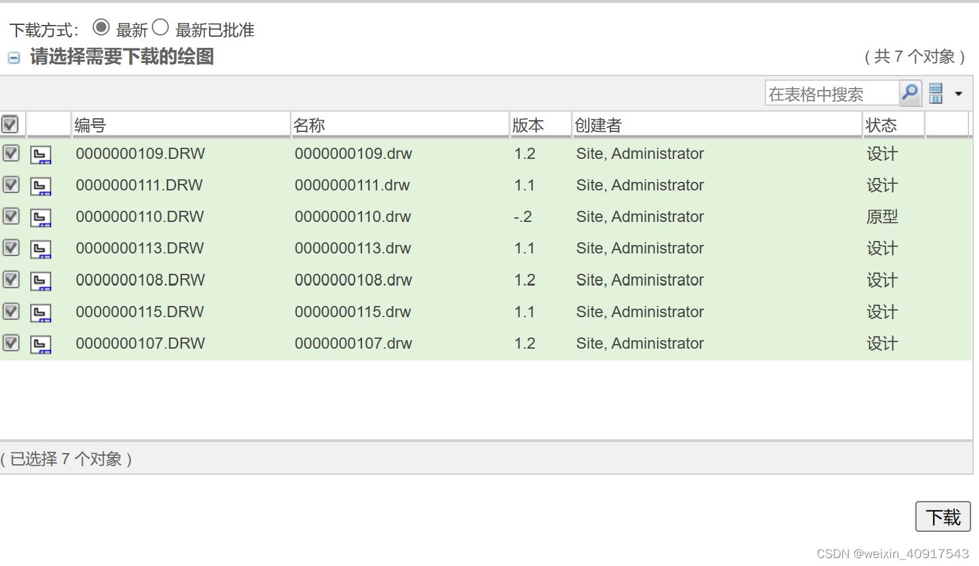Click name cell 0000000109.drw
The height and width of the screenshot is (566, 979).
(353, 154)
